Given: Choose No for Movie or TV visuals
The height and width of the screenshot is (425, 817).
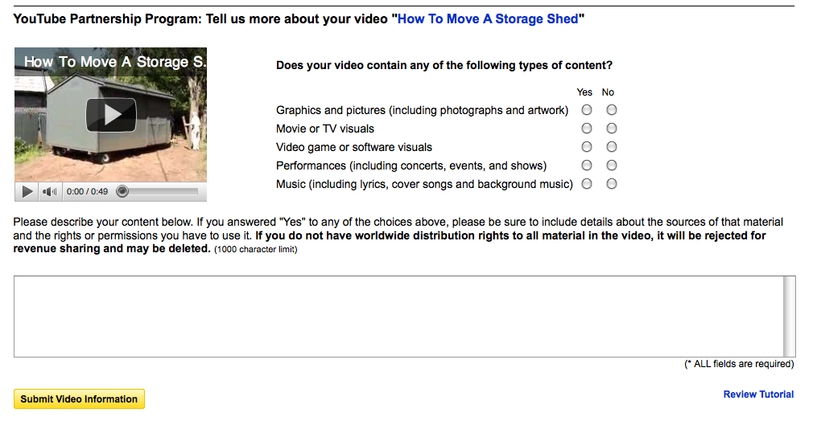Looking at the screenshot, I should 612,129.
